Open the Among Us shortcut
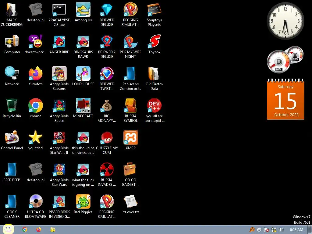This screenshot has height=234, width=312. [x=83, y=9]
